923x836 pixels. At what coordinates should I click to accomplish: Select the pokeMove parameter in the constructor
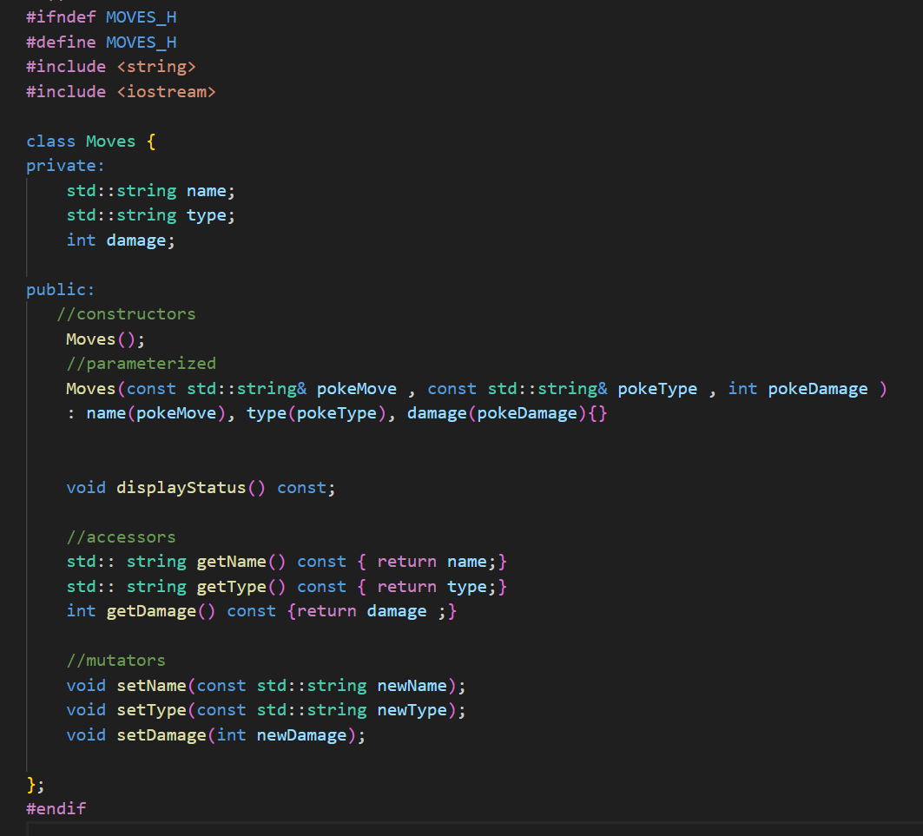point(356,388)
